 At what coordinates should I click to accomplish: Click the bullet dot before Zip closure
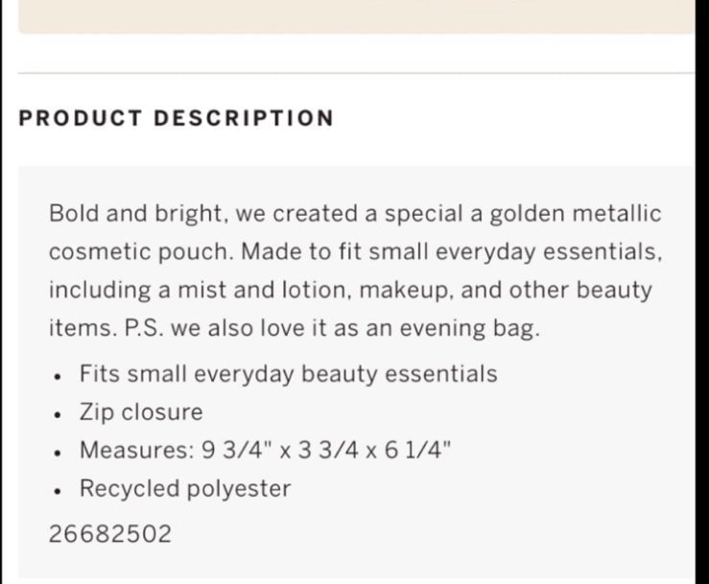point(57,414)
